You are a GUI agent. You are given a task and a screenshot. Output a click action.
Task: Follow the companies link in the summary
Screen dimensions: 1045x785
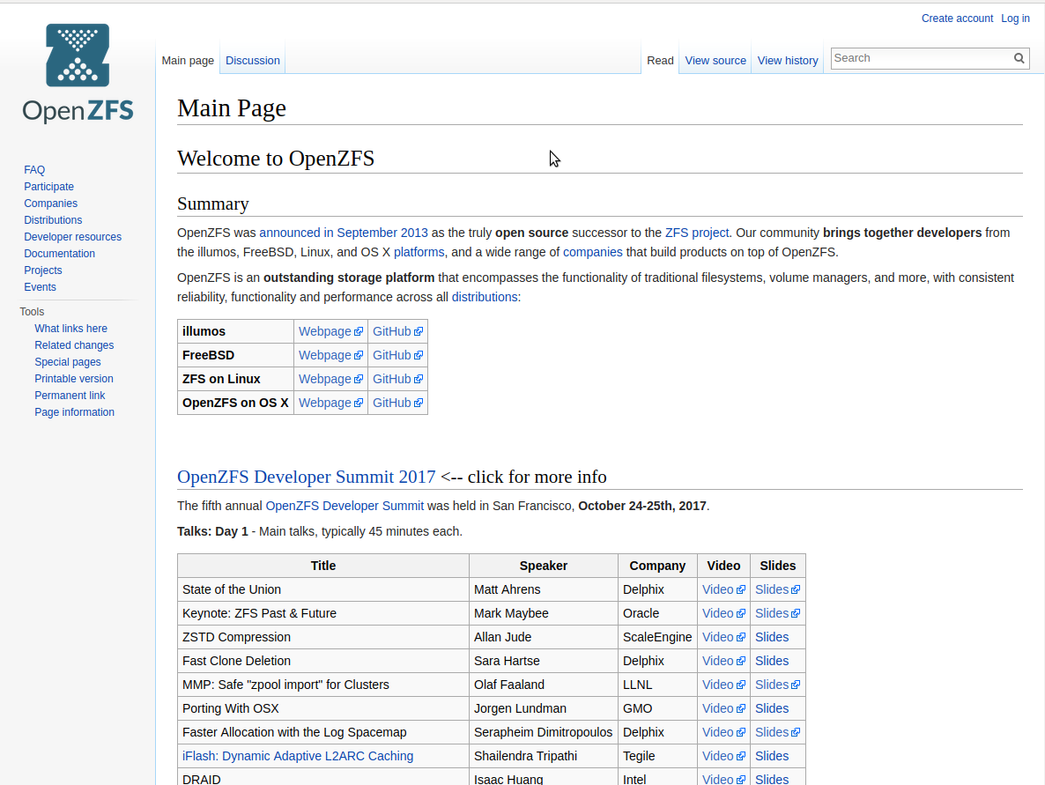592,252
